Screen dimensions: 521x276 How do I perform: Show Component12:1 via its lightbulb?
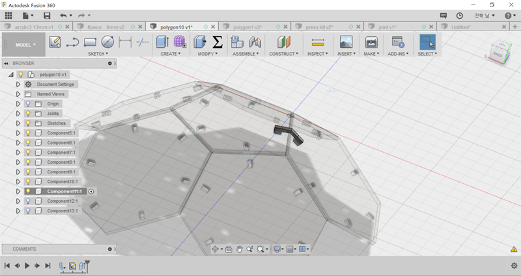(28, 201)
